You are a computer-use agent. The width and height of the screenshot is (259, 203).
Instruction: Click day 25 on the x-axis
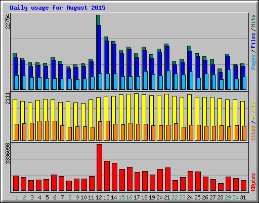pyautogui.click(x=197, y=197)
